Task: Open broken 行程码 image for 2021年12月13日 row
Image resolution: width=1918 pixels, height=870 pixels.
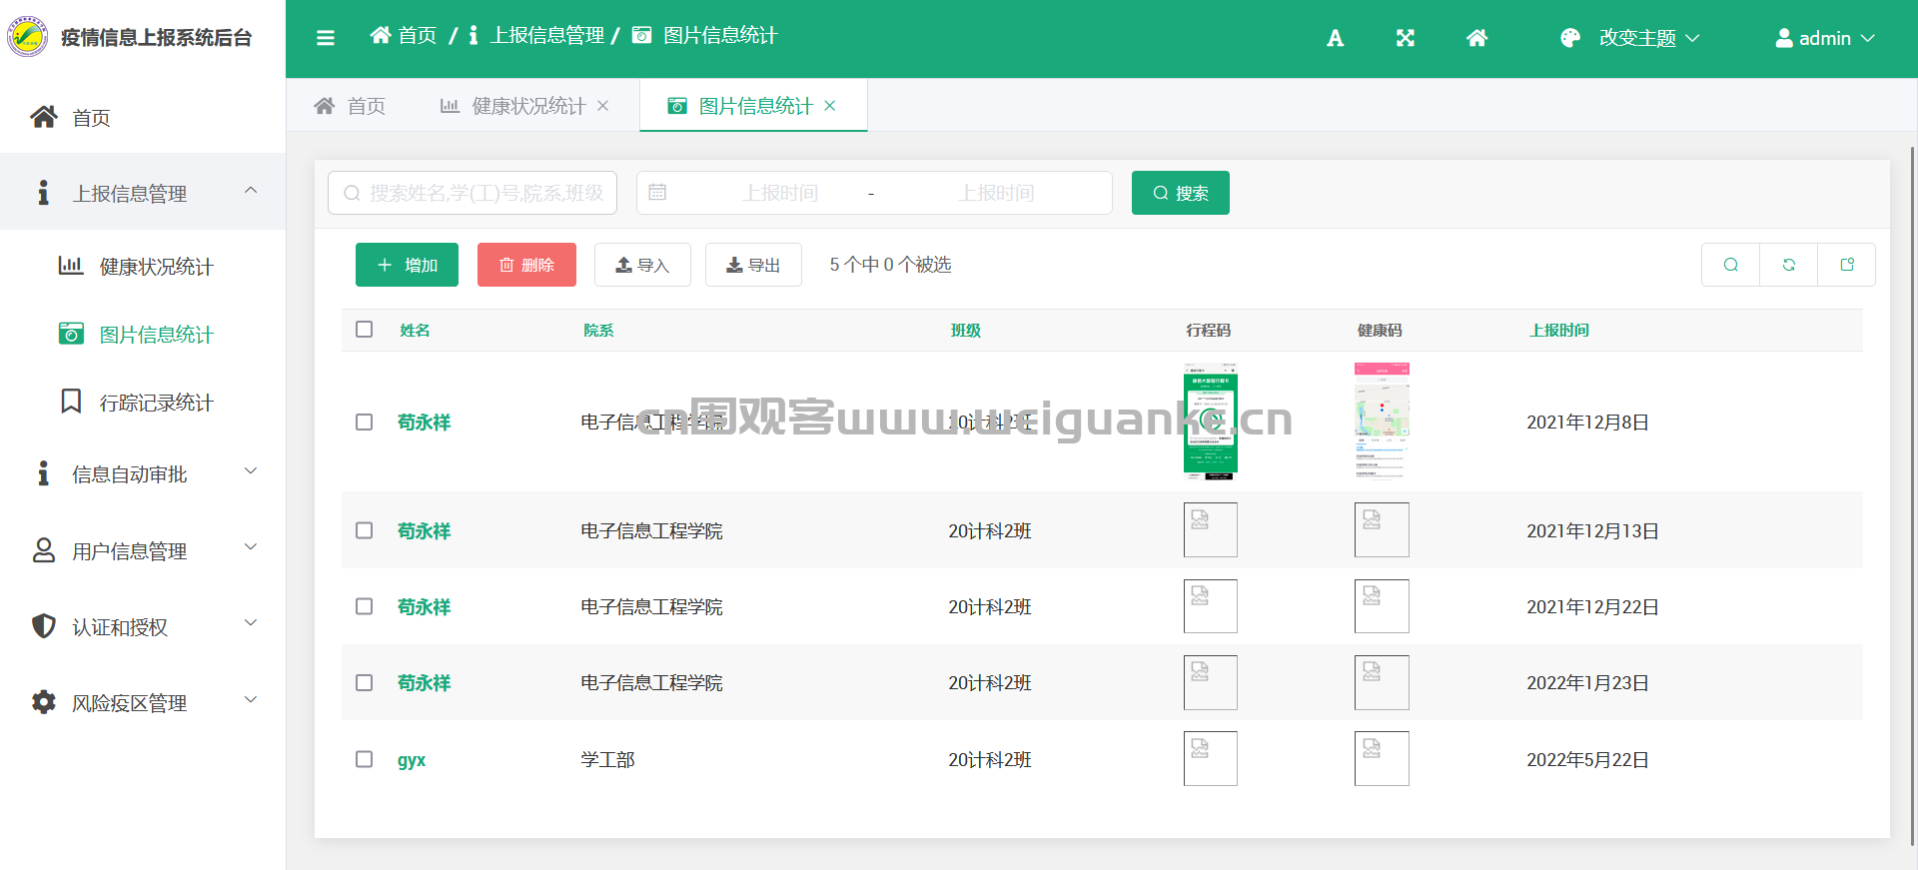Action: pyautogui.click(x=1210, y=529)
